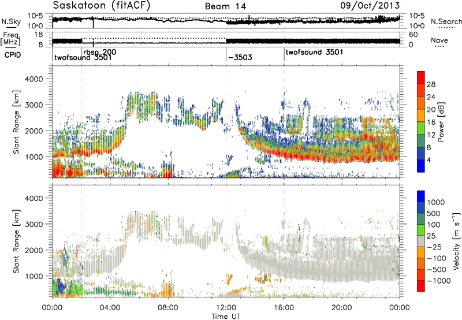The height and width of the screenshot is (320, 462).
Task: Click the '16:00' time tick label
Action: (284, 308)
